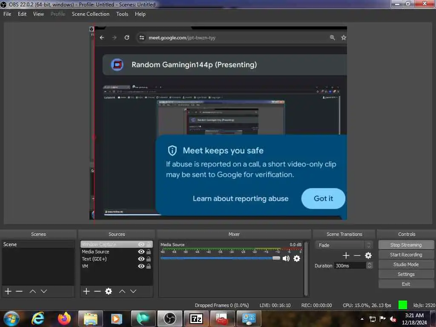Screen dimensions: 436x327
Task: Move source up with Sources up arrow
Action: pyautogui.click(x=122, y=291)
